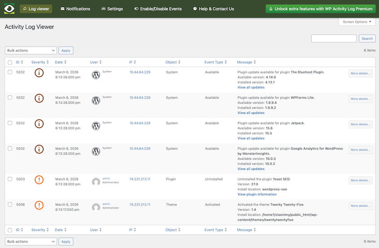Open More details for Jetpack event
Screen dimensions: 379x248
pyautogui.click(x=361, y=124)
